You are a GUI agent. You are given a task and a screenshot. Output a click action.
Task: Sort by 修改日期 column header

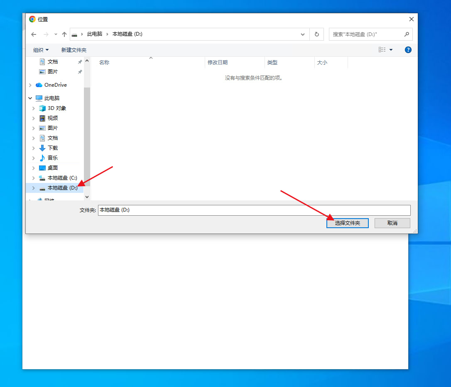pos(218,63)
